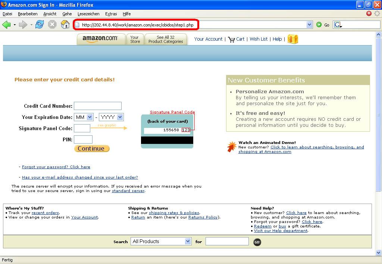Image resolution: width=382 pixels, height=264 pixels.
Task: Click the buy gift certificate link
Action: 282,226
